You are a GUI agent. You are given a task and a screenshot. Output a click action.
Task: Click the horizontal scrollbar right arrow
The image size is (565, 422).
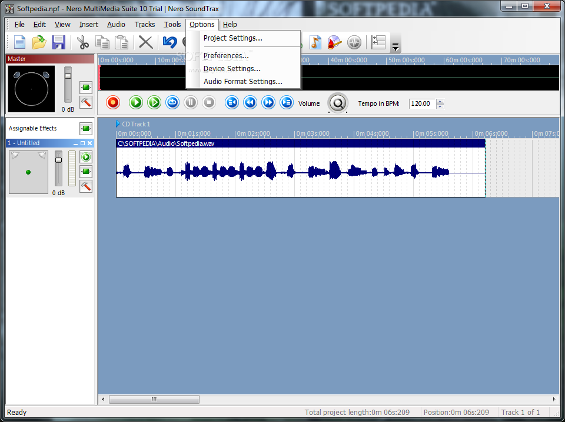pos(554,399)
